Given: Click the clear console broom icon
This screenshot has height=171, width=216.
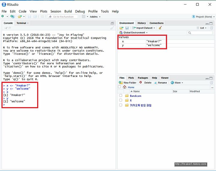Looking at the screenshot, I should pos(112,28).
